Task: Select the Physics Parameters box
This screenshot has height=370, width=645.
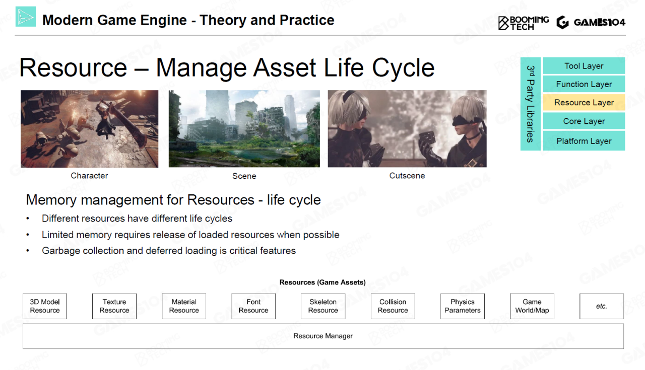Action: (x=462, y=306)
